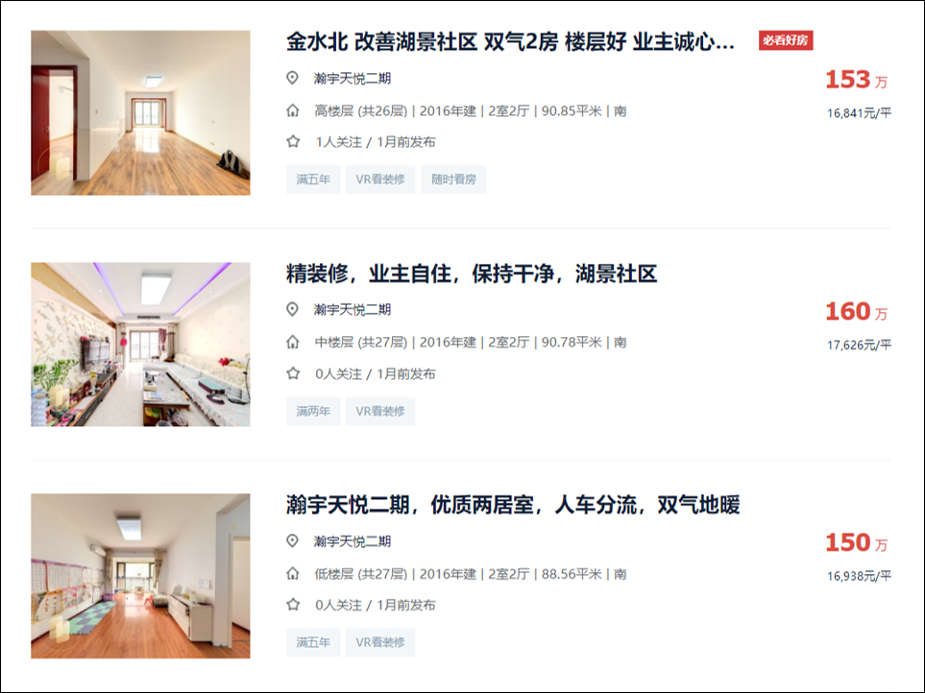Open the purple-ceiling living room thumbnail
The image size is (925, 693).
tap(140, 345)
